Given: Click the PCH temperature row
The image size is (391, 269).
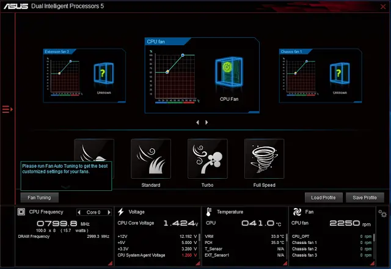Looking at the screenshot, I should tap(244, 243).
